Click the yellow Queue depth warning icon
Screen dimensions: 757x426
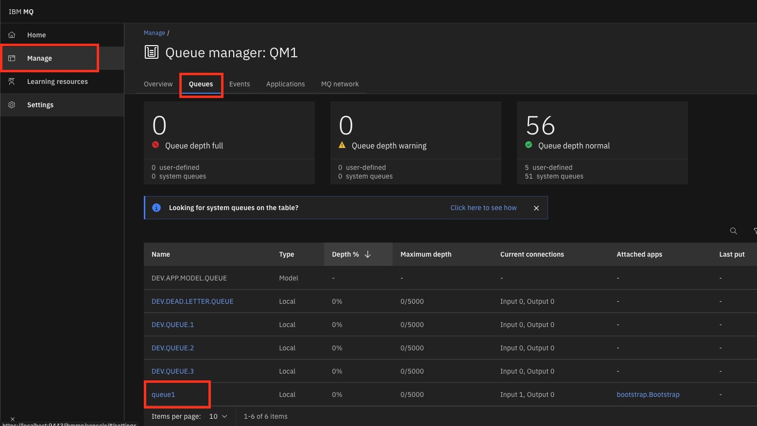pyautogui.click(x=342, y=145)
